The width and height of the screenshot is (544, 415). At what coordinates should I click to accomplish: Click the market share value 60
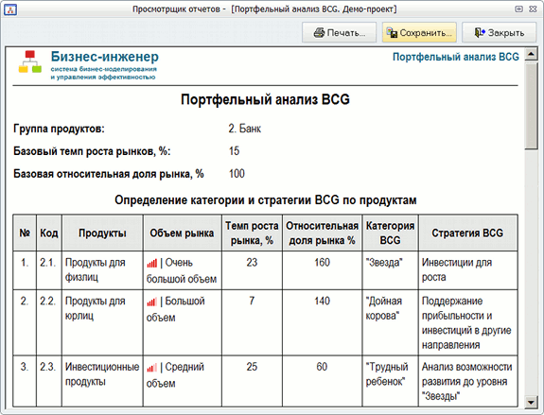(x=322, y=367)
